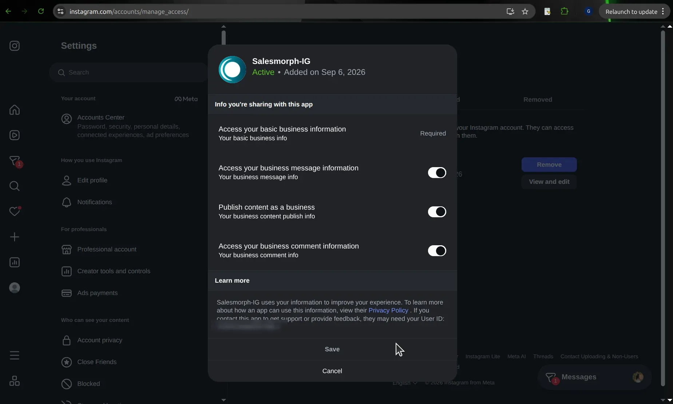Save the app permission changes

click(x=332, y=349)
